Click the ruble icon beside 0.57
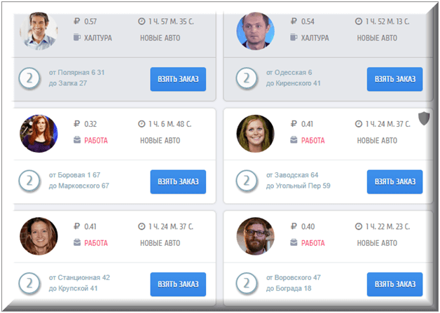Screen dimensions: 440x313 click(x=76, y=21)
